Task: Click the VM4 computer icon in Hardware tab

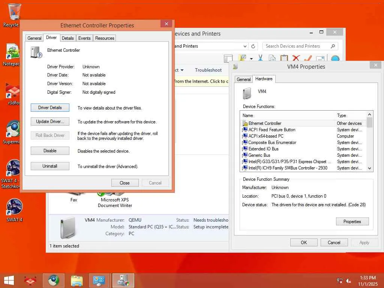Action: (x=247, y=93)
